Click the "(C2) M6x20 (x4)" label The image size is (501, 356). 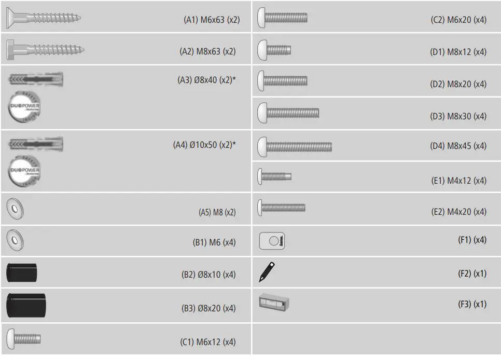(458, 20)
